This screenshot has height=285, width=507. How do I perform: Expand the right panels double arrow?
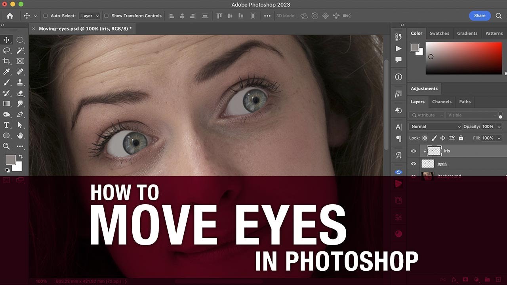(x=402, y=25)
